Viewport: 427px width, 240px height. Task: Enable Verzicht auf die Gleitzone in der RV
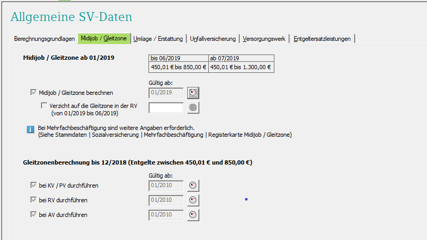45,105
